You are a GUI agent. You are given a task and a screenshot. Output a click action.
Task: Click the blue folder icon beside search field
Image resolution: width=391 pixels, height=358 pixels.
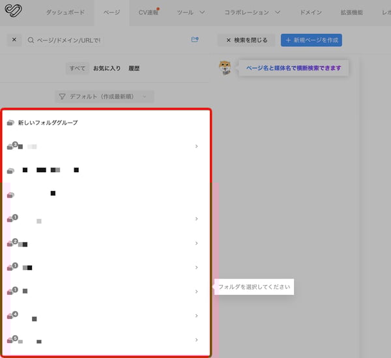pos(194,40)
